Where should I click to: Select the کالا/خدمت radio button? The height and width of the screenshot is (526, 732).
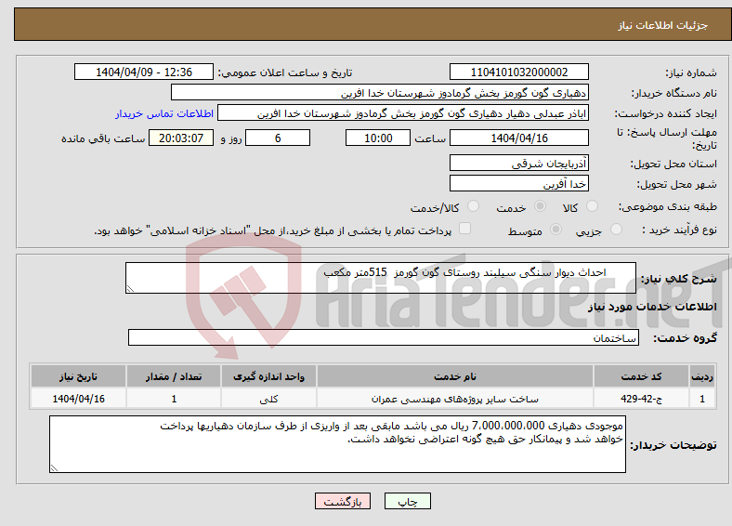pyautogui.click(x=473, y=206)
